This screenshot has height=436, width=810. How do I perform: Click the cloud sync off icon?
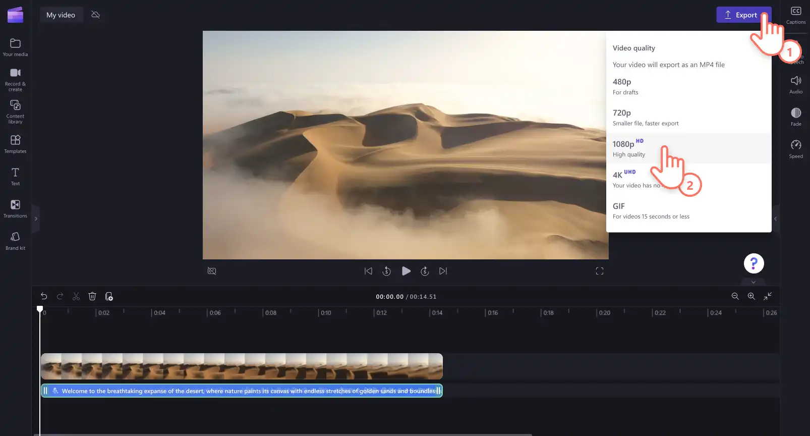(x=95, y=15)
